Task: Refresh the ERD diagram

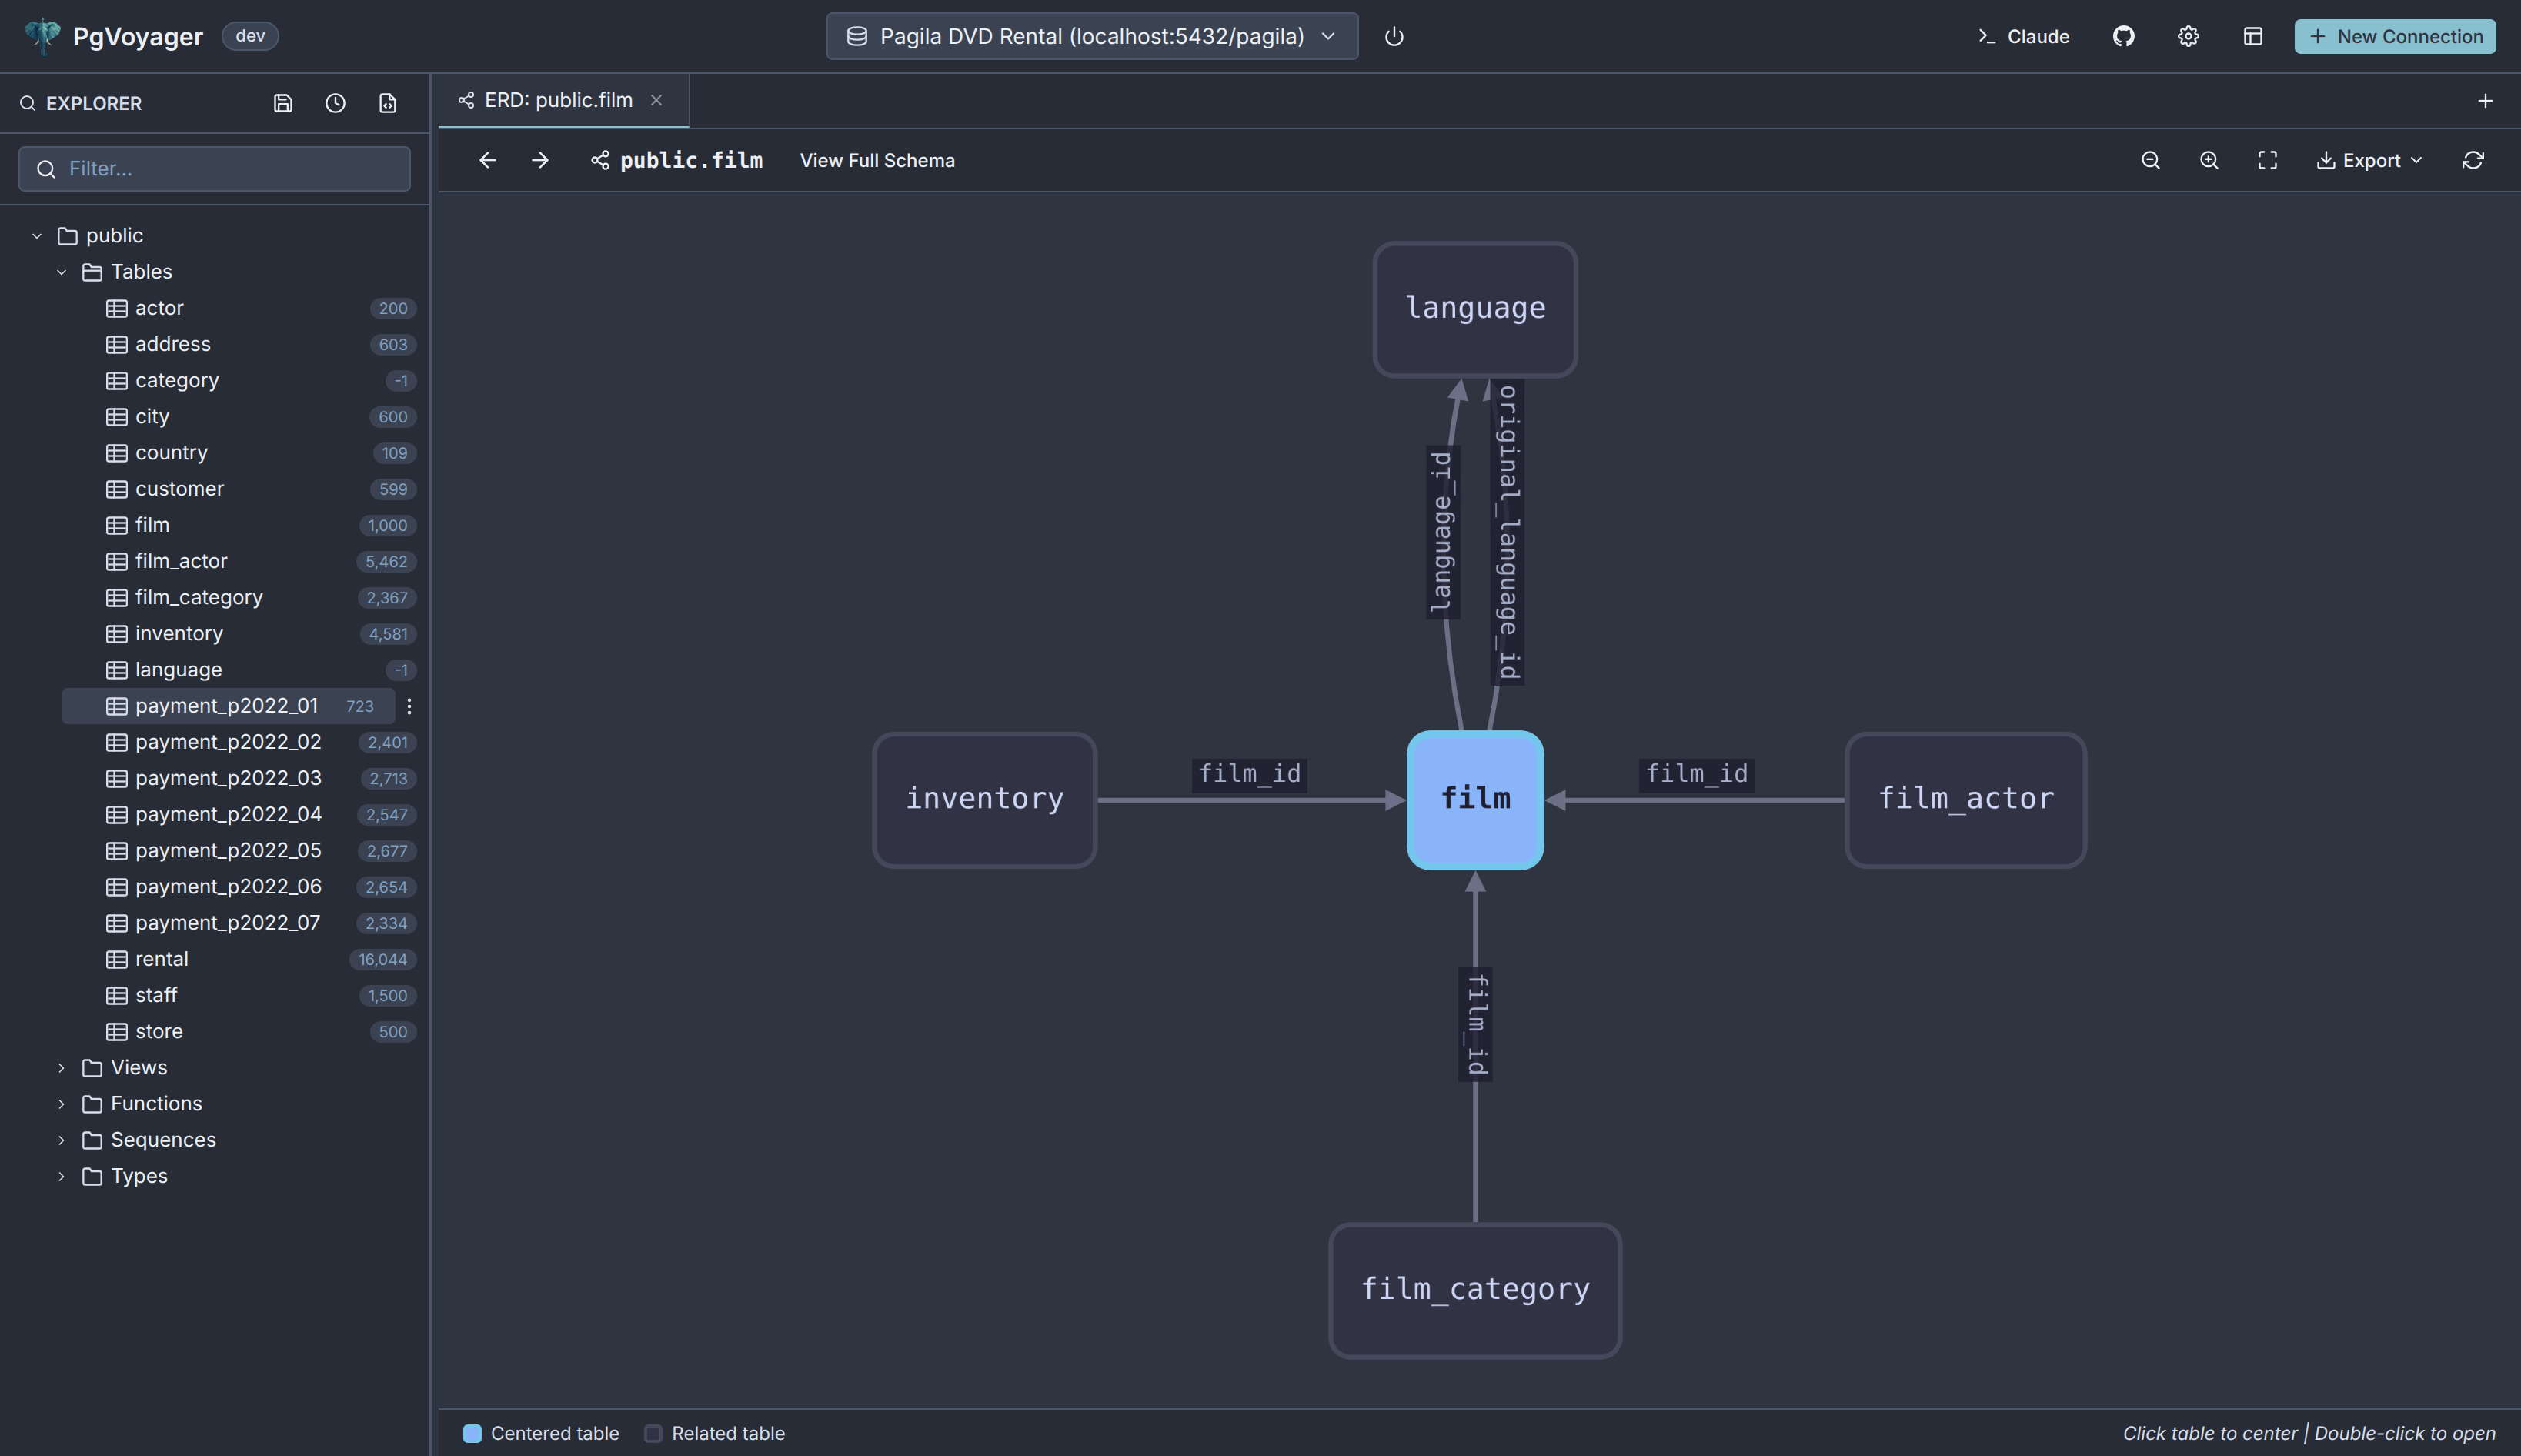Action: coord(2472,160)
